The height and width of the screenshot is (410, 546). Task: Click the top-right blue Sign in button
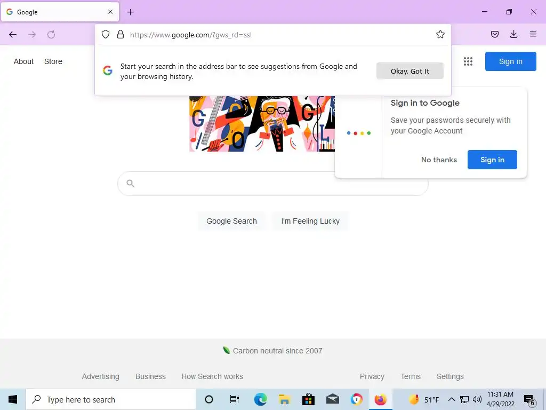coord(510,61)
